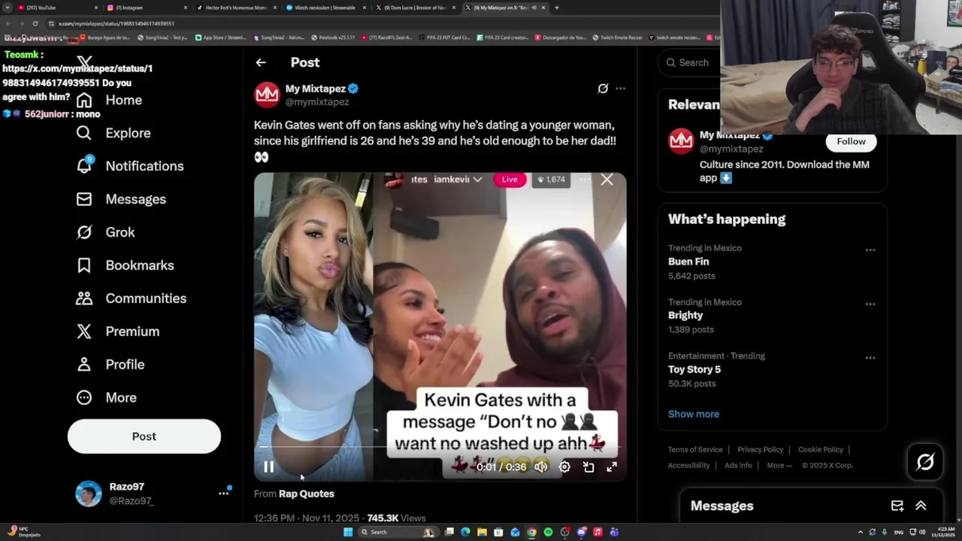Open the taskbar clock and date
Image resolution: width=962 pixels, height=541 pixels.
[x=942, y=532]
